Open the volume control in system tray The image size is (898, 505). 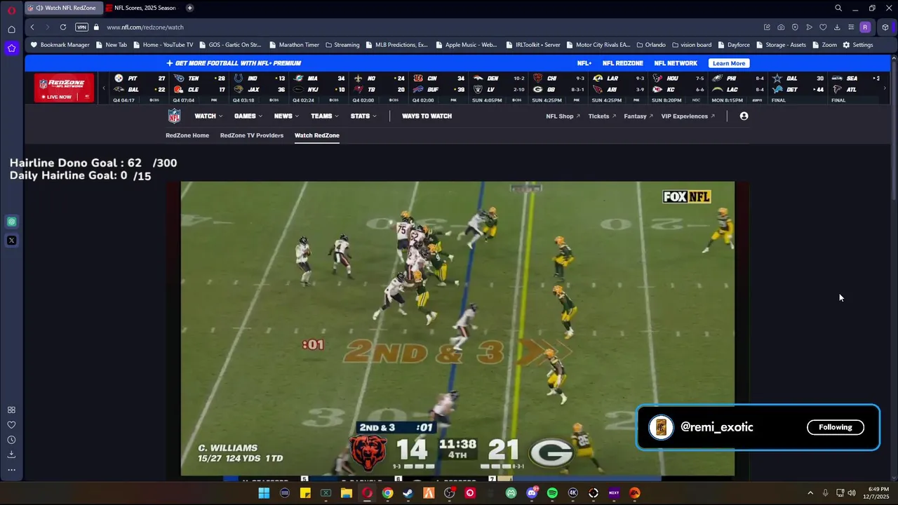[852, 493]
